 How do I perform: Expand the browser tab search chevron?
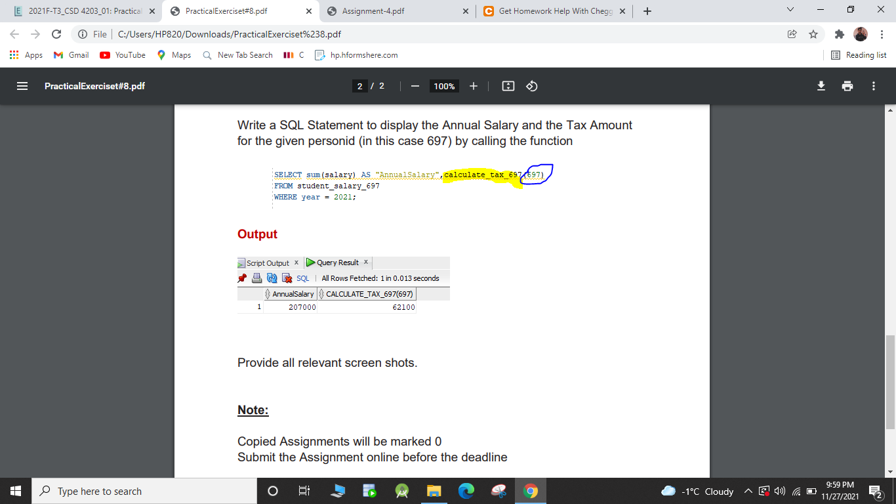tap(790, 10)
